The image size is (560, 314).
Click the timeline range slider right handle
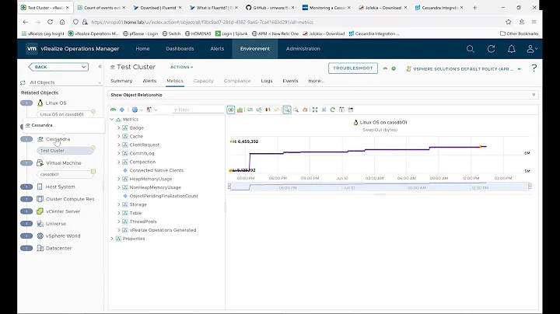(530, 186)
